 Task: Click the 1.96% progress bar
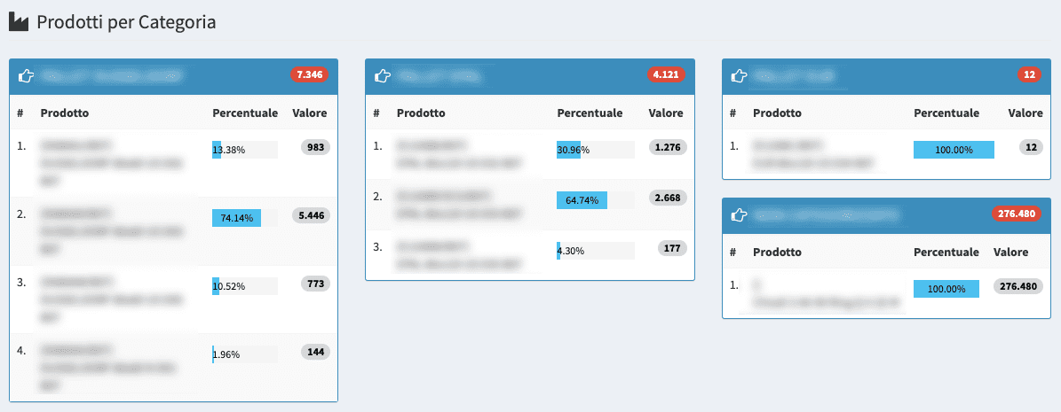point(244,354)
